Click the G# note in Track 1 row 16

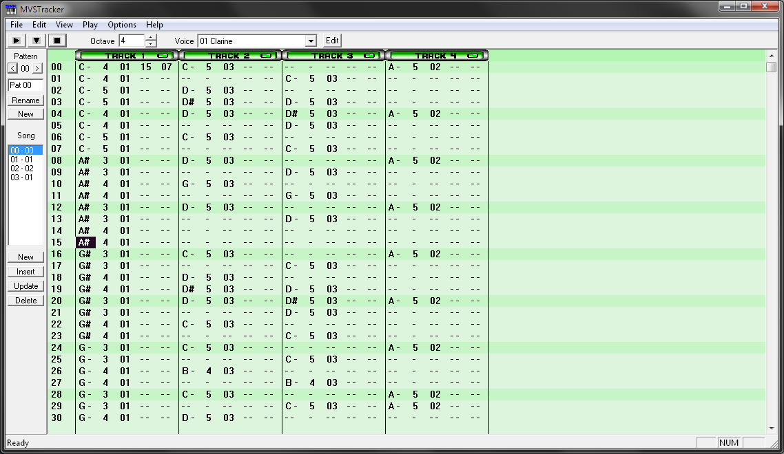[85, 254]
